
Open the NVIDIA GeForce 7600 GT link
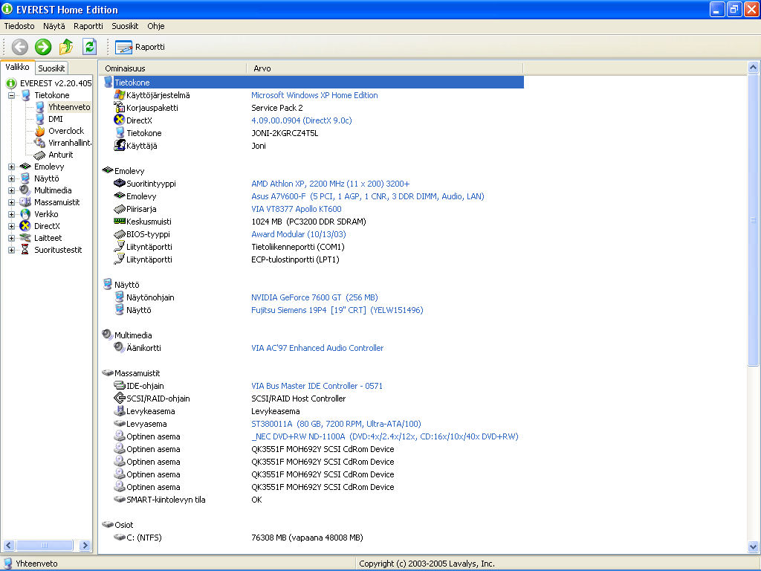tap(314, 297)
